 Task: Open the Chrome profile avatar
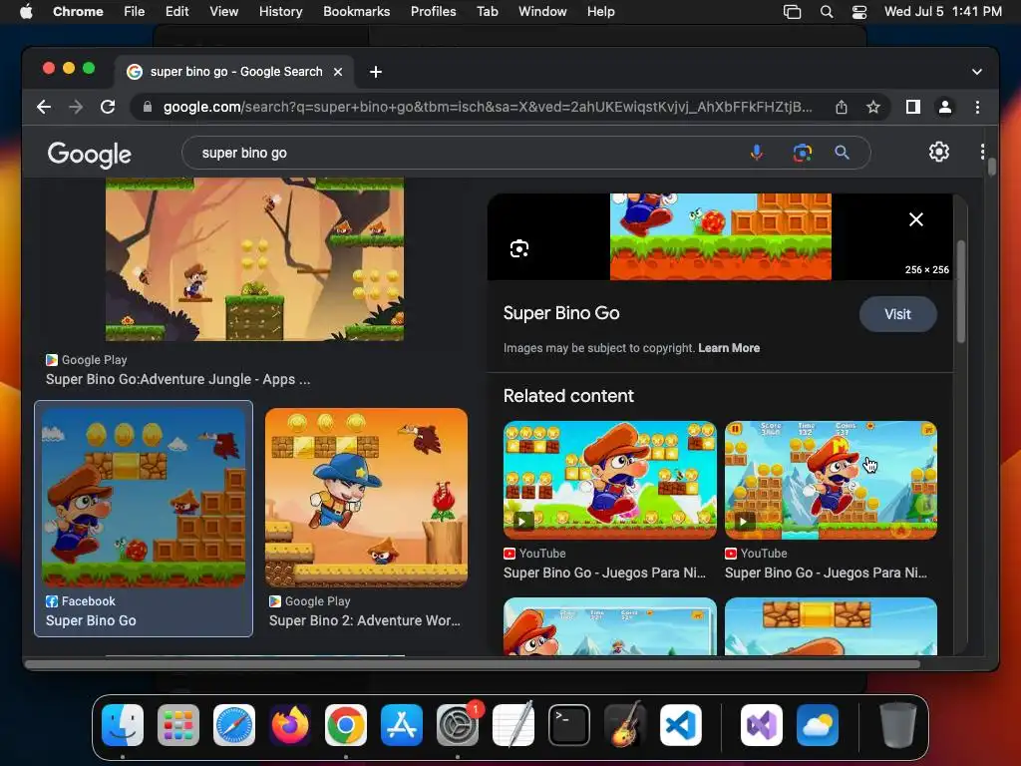coord(945,107)
